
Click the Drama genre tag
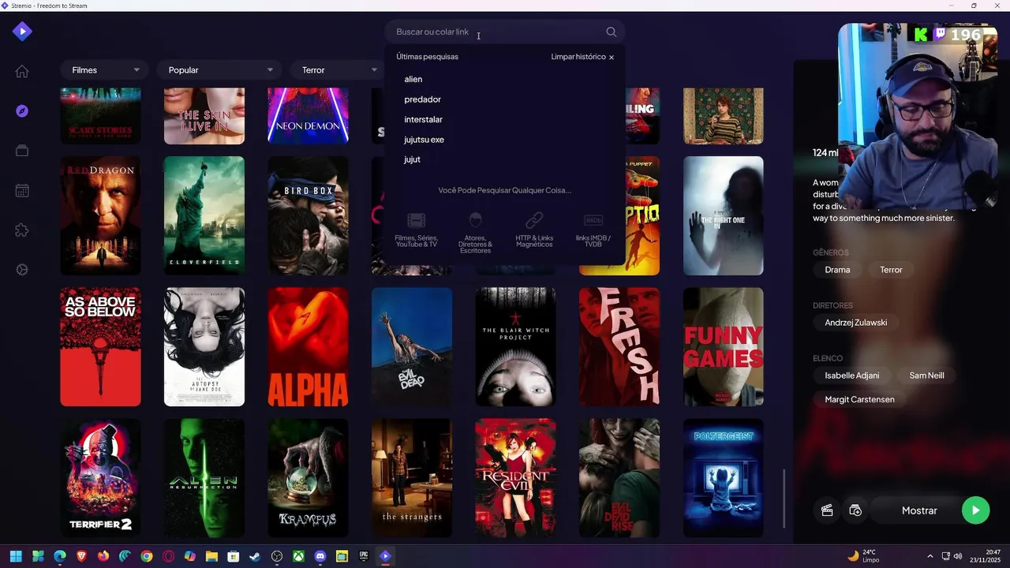coord(837,270)
